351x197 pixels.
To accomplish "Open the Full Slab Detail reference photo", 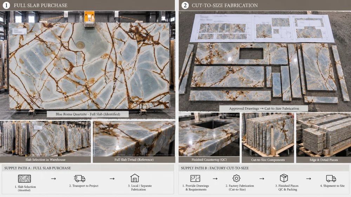I will click(x=134, y=139).
